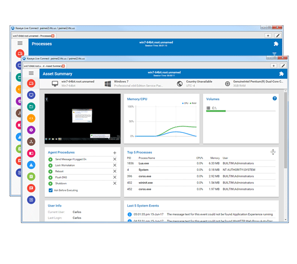Open the remote desktop thumbnail preview
This screenshot has height=264, width=297.
point(82,119)
